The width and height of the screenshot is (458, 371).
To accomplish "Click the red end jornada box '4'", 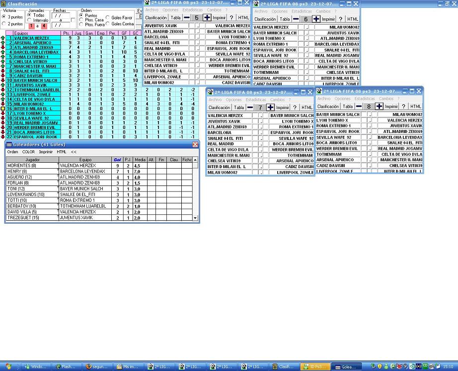I will point(44,26).
